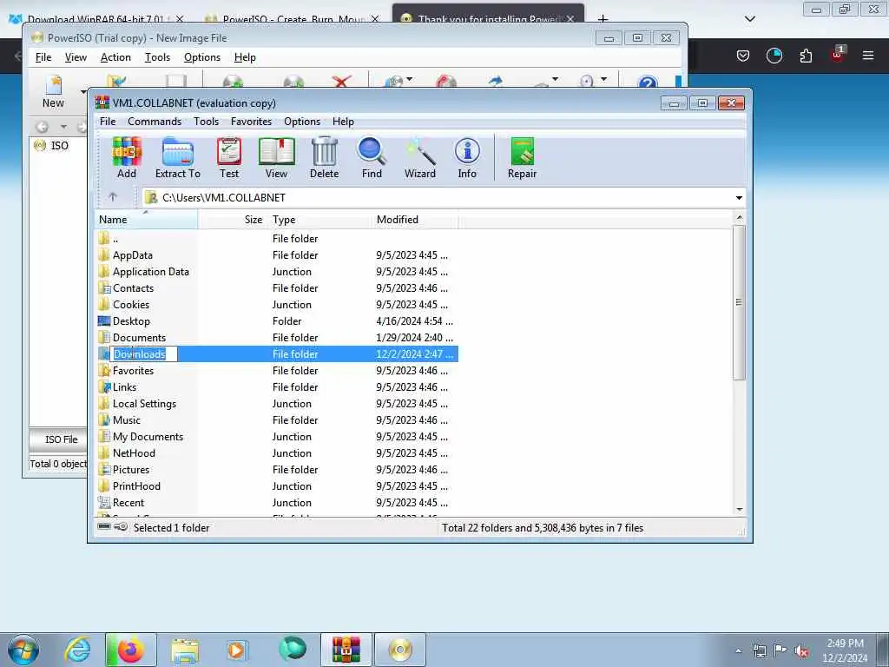
Task: Open Windows Explorer taskbar folder icon
Action: click(185, 650)
